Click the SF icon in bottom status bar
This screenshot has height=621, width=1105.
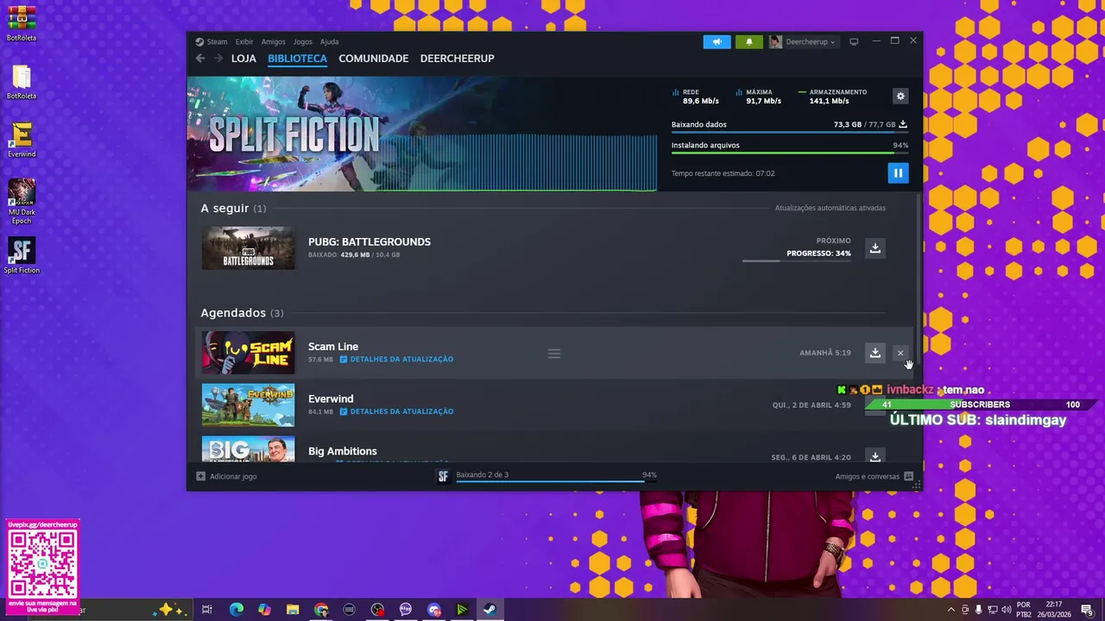(443, 476)
